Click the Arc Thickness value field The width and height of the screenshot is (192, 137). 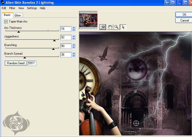[x=66, y=29]
